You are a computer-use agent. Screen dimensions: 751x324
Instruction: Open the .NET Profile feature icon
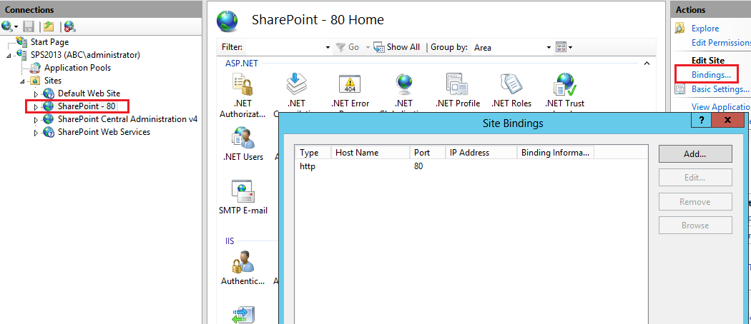click(458, 84)
